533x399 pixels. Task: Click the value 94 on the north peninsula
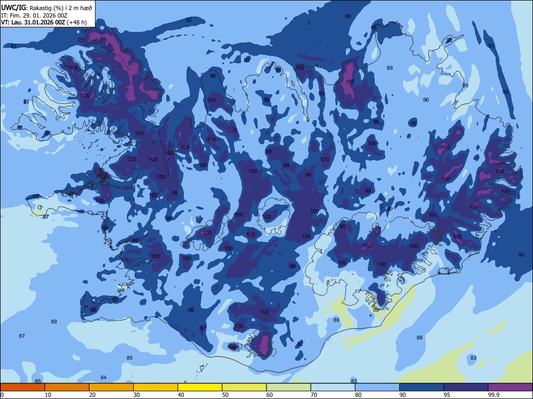278,70
